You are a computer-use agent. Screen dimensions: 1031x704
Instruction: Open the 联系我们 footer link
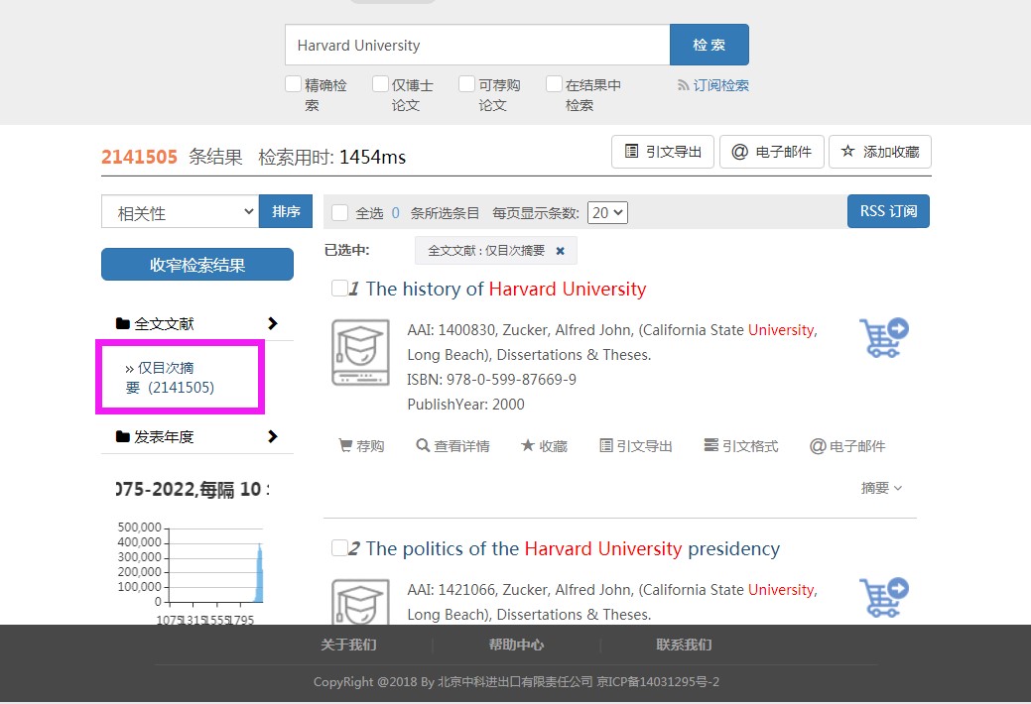[x=684, y=645]
